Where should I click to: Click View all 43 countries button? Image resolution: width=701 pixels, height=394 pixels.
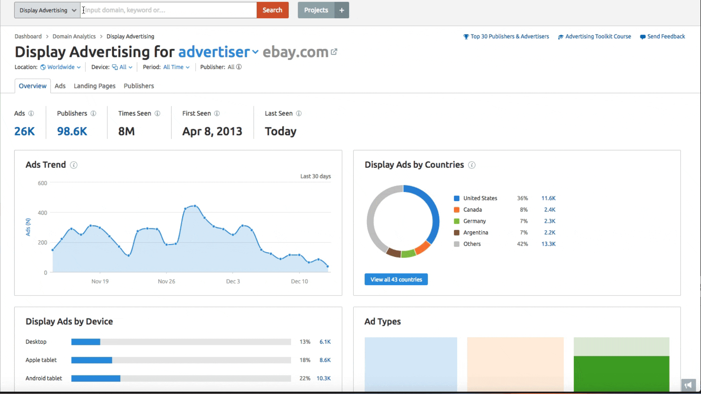click(x=396, y=279)
